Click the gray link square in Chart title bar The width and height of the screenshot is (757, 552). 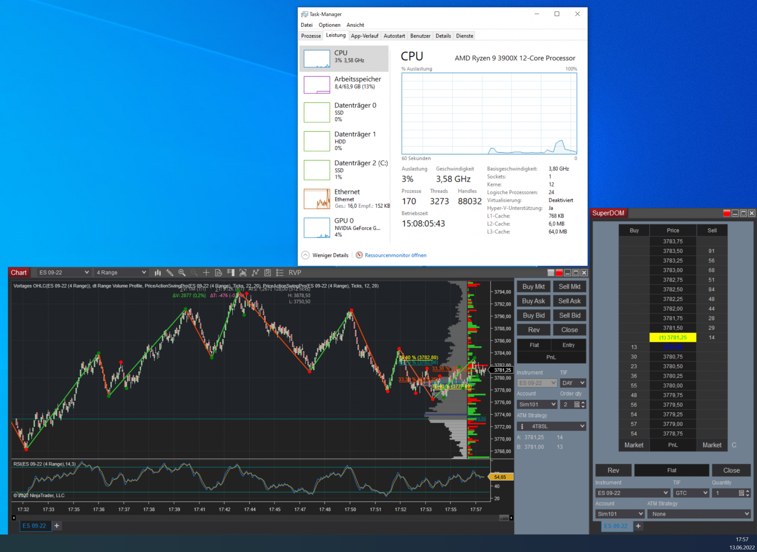coord(551,273)
